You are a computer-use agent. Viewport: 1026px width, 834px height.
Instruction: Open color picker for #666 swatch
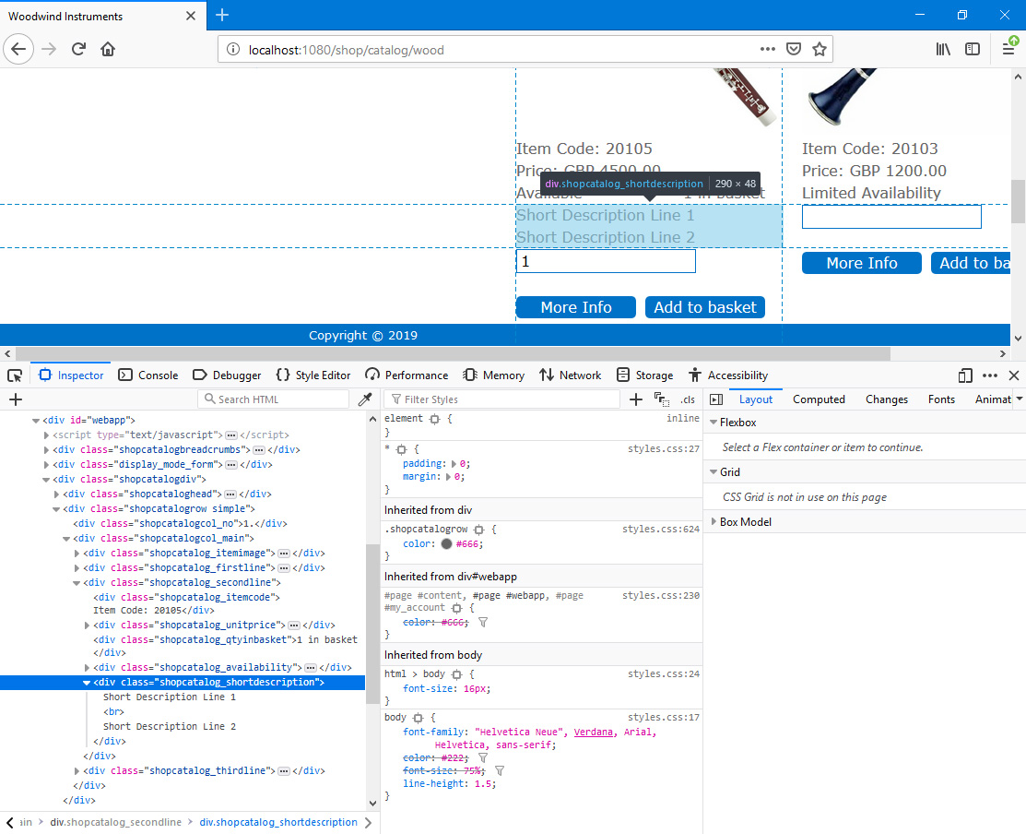click(x=447, y=544)
